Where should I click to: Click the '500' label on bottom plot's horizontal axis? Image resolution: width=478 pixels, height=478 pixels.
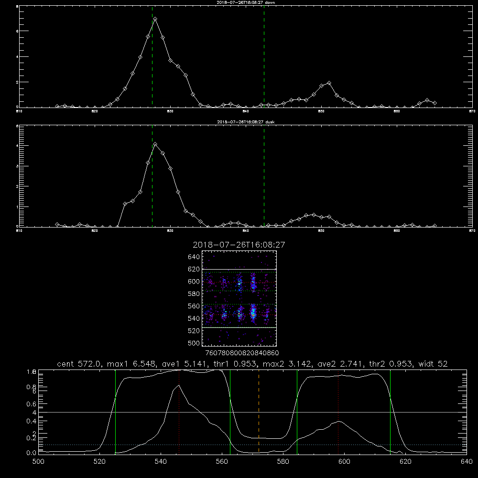38,462
